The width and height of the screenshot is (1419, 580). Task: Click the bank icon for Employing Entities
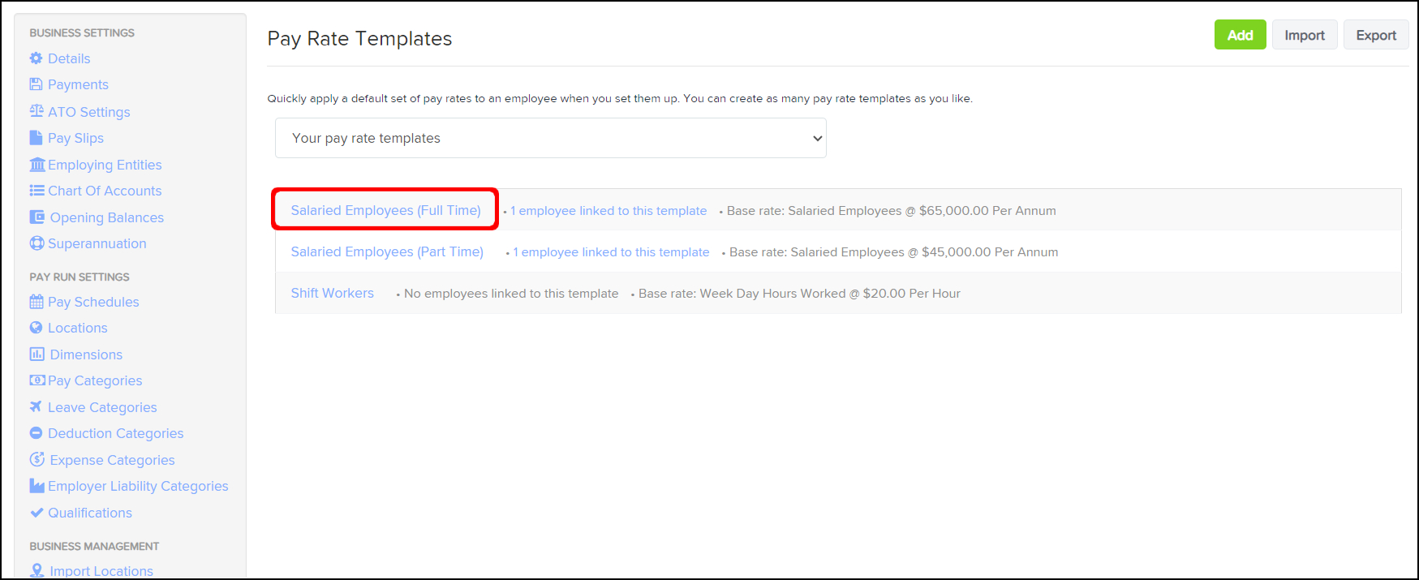point(37,165)
